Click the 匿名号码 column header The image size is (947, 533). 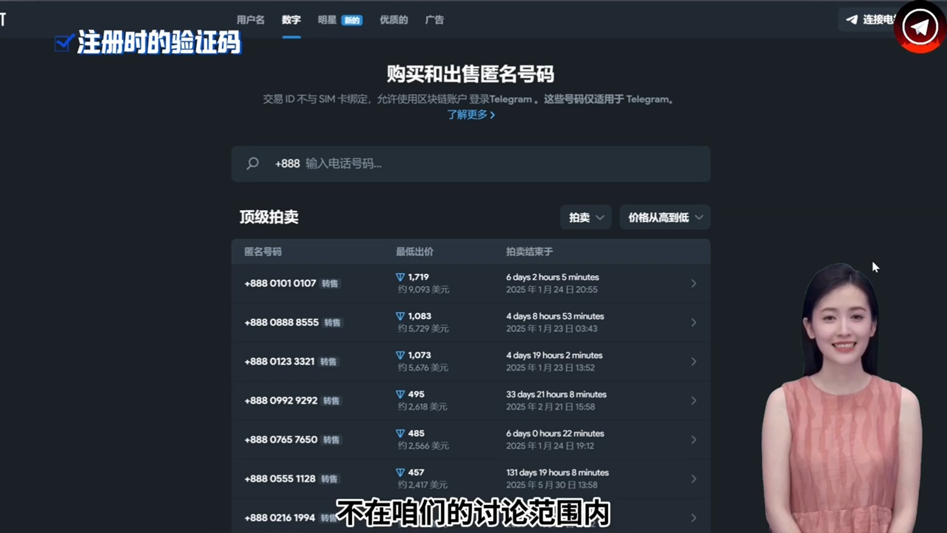point(263,252)
